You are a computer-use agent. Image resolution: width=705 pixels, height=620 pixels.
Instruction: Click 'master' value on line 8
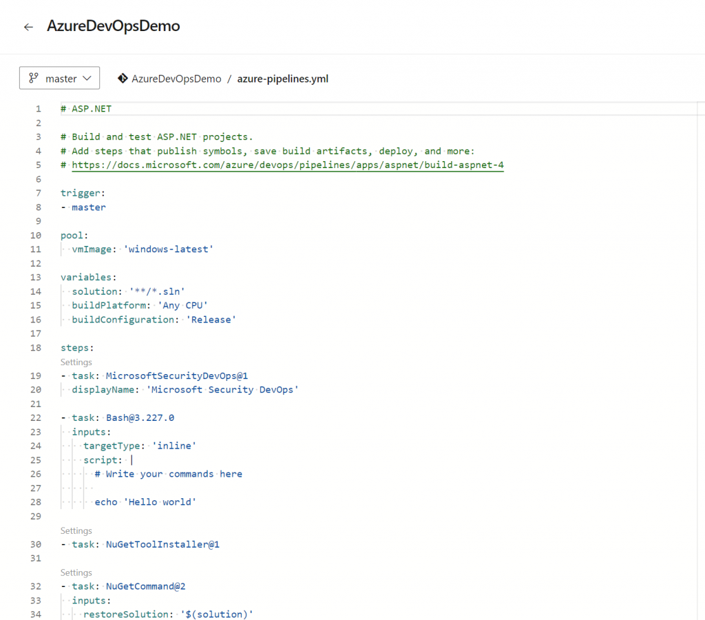89,207
